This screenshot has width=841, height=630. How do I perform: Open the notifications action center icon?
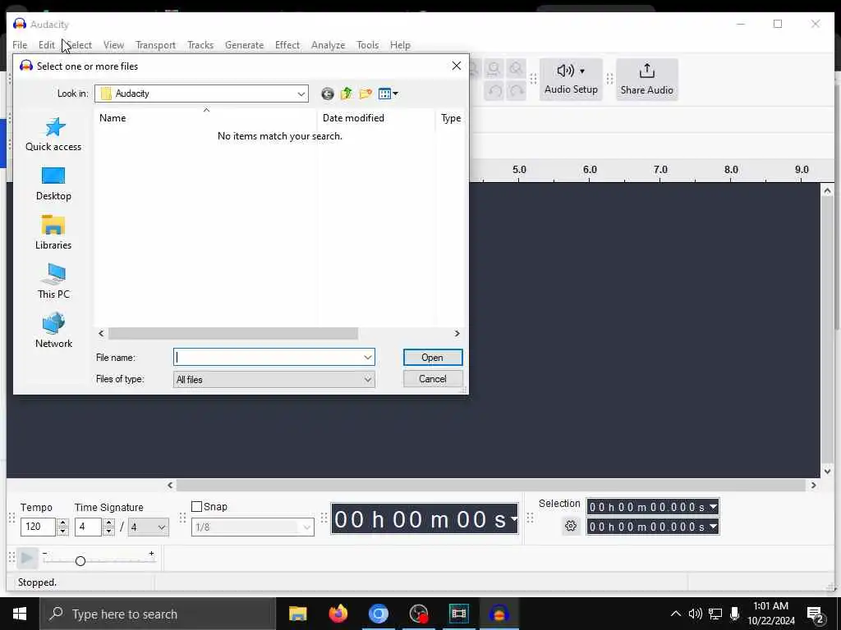[x=816, y=614]
